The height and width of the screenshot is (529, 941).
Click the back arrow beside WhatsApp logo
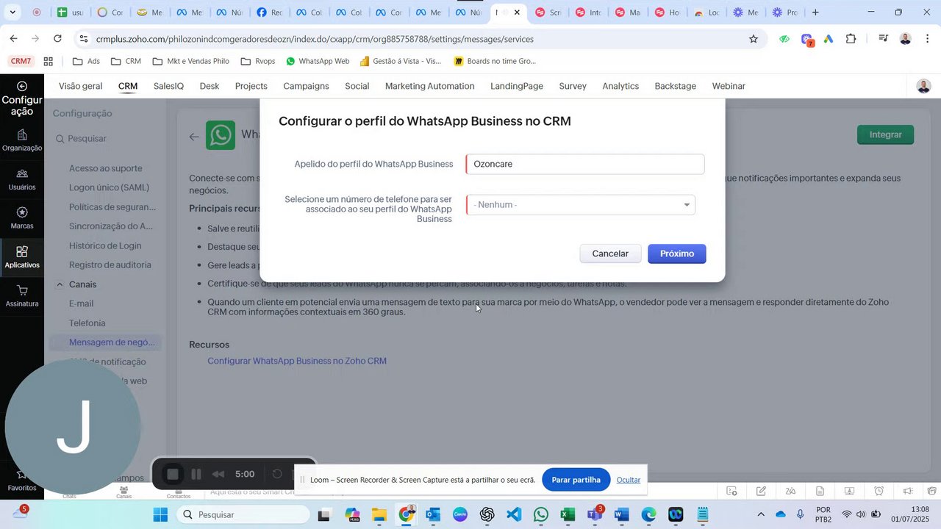(x=194, y=136)
